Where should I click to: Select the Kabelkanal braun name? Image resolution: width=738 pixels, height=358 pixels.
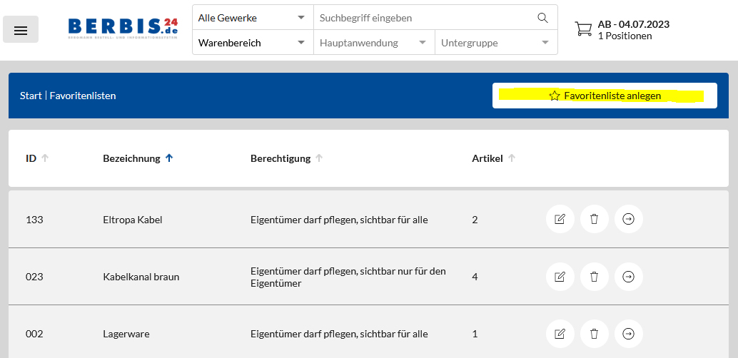(x=141, y=277)
